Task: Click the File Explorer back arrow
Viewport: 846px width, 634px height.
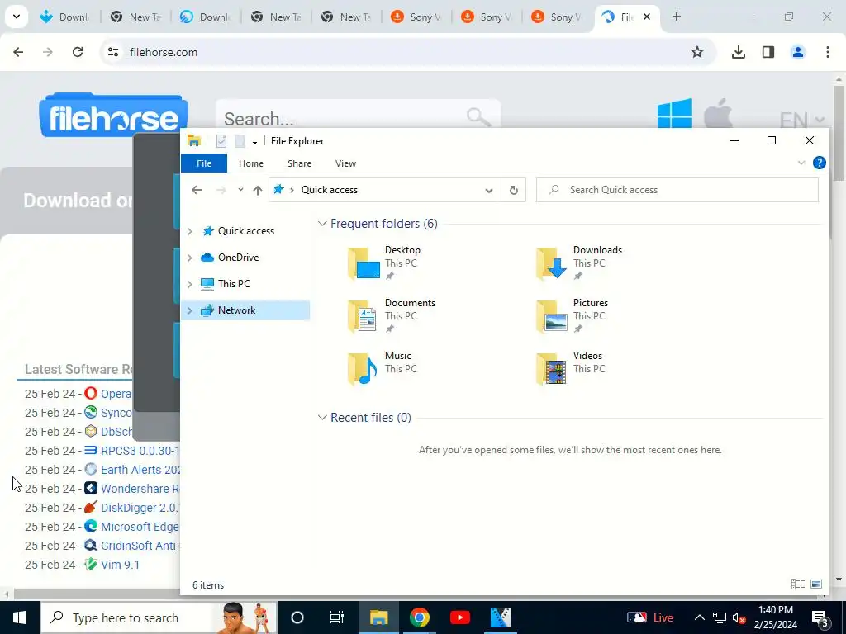Action: 197,190
